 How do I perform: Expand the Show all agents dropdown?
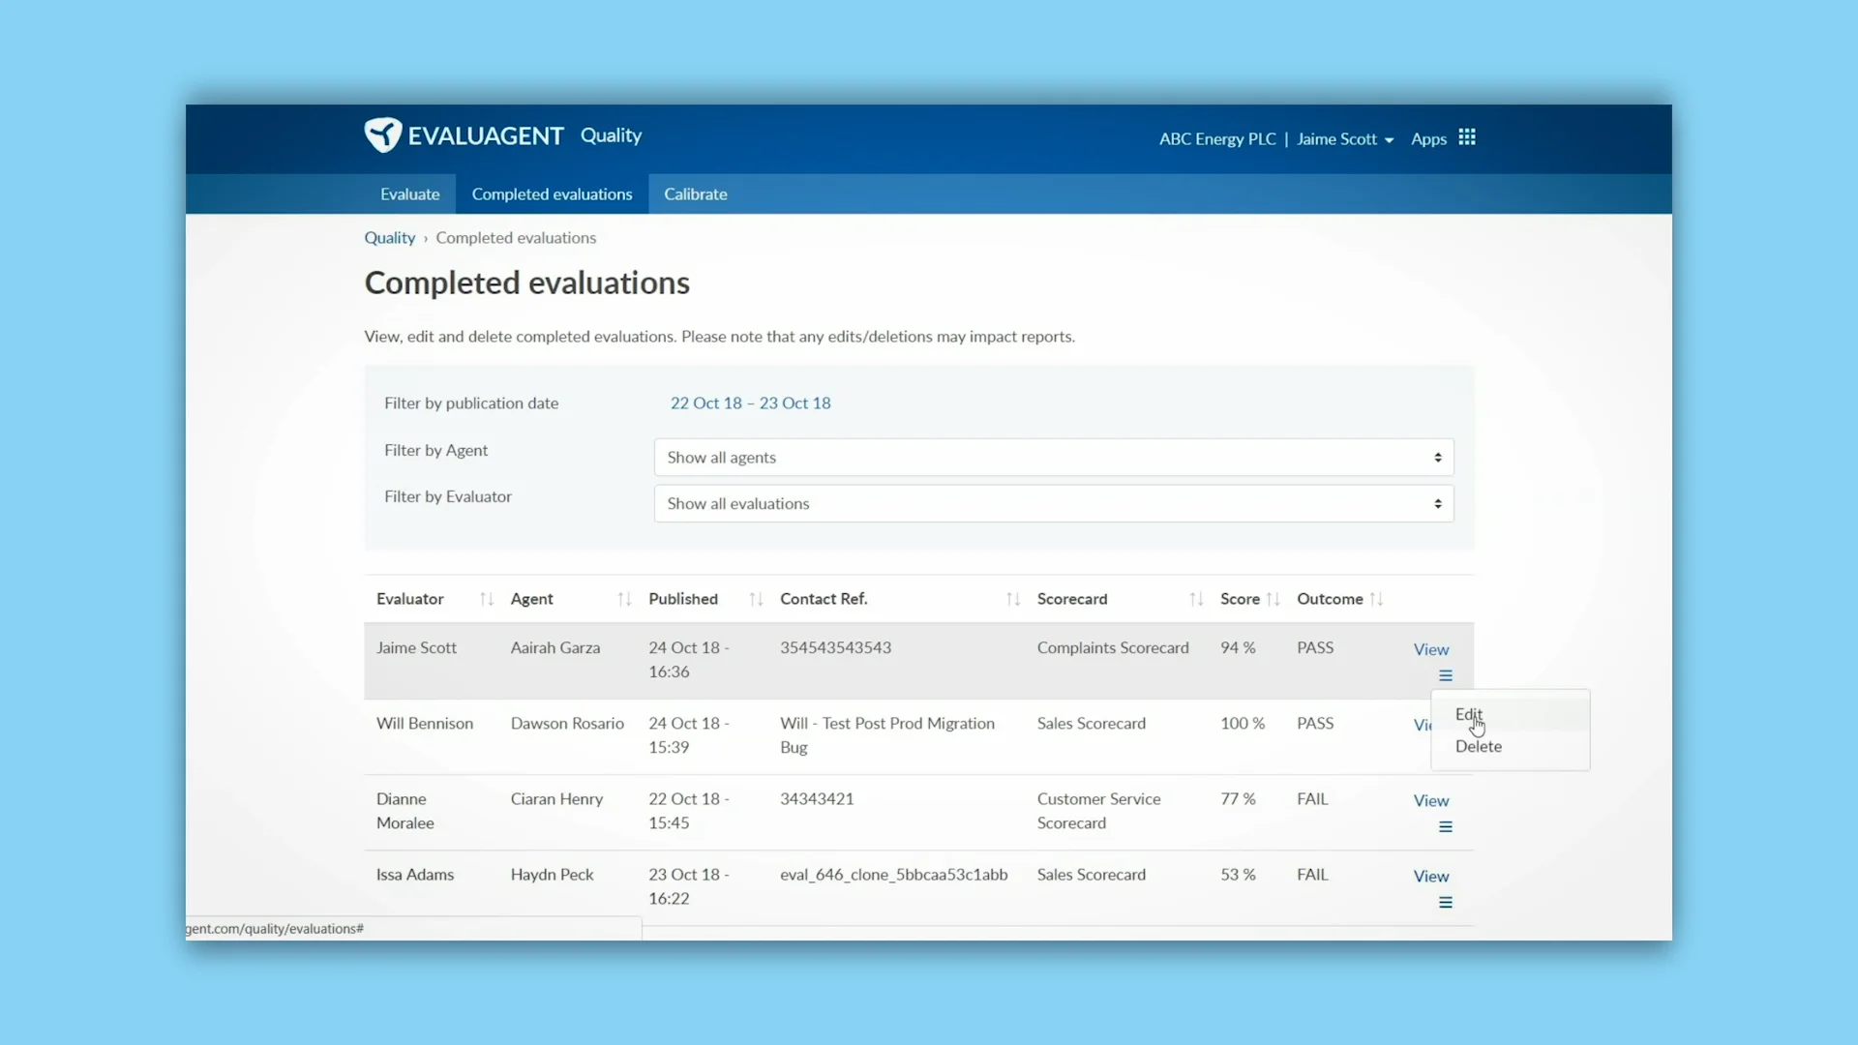pos(1054,458)
